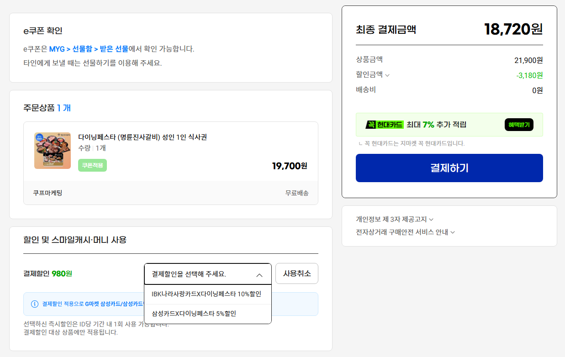
Task: Expand 전자상거래 구매안전 서비스 안내
Action: 405,232
